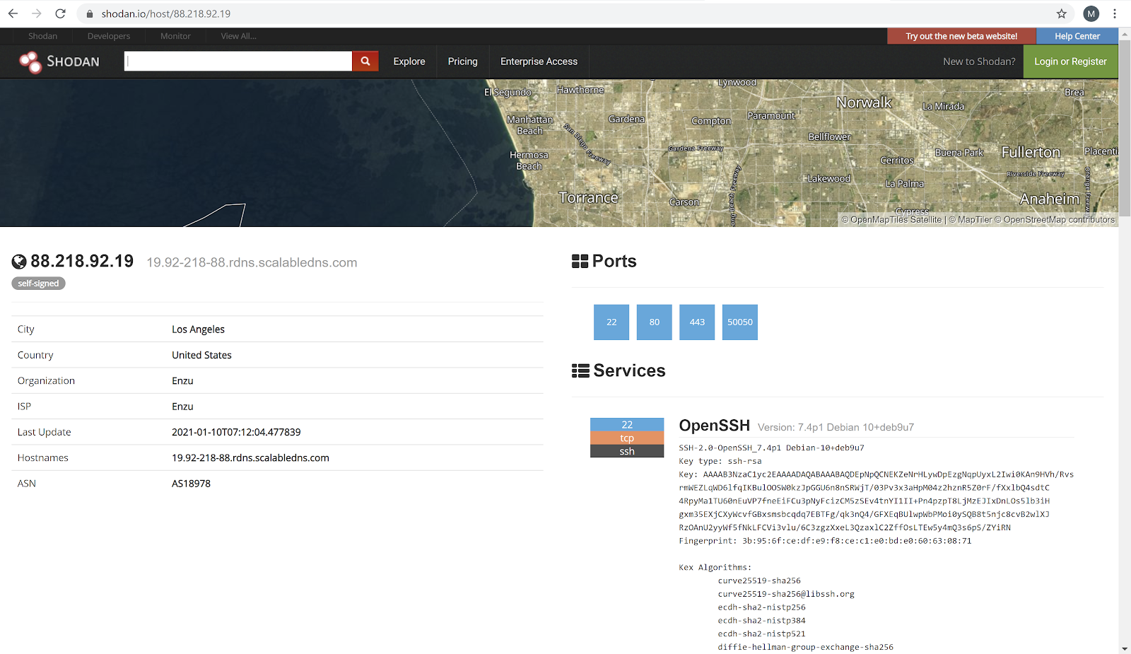Select port 50050 box
This screenshot has height=654, width=1131.
click(x=740, y=322)
